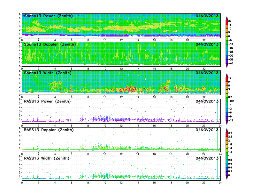Viewport: 253px width, 196px height.
Task: Click the "-12" label on the middle colorbar
Action: pyautogui.click(x=230, y=120)
